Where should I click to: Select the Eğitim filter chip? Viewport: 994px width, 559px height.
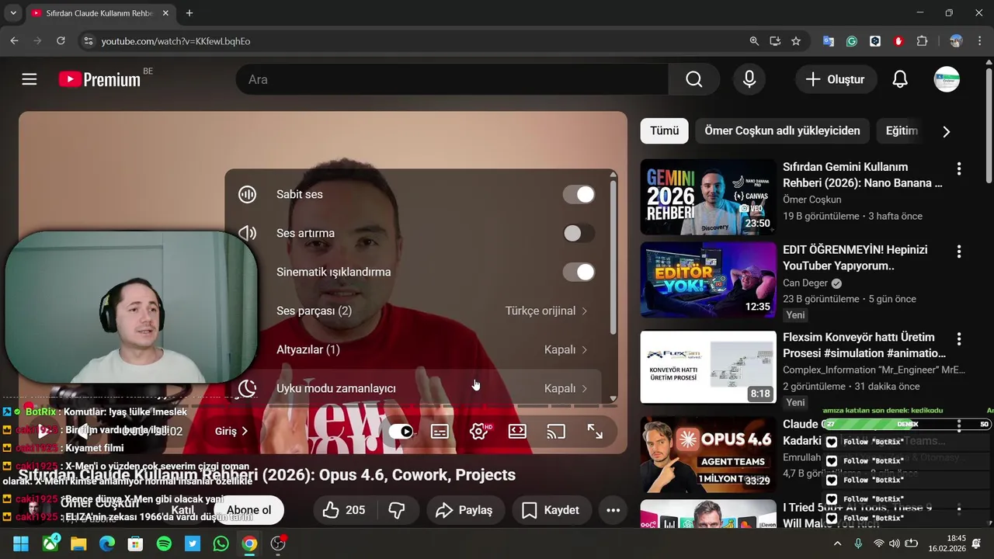[902, 131]
